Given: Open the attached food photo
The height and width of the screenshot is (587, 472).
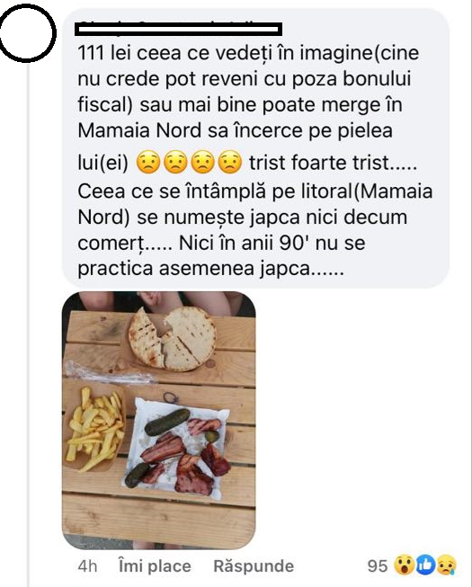Looking at the screenshot, I should [x=159, y=421].
